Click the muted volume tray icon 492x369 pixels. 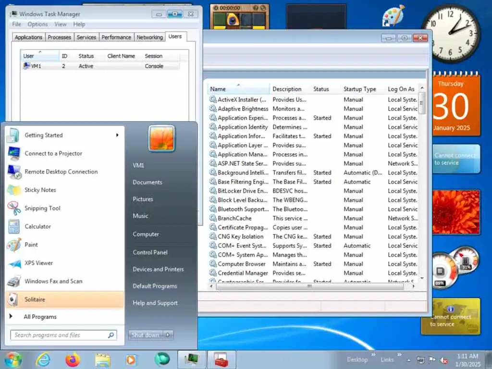[x=444, y=360]
